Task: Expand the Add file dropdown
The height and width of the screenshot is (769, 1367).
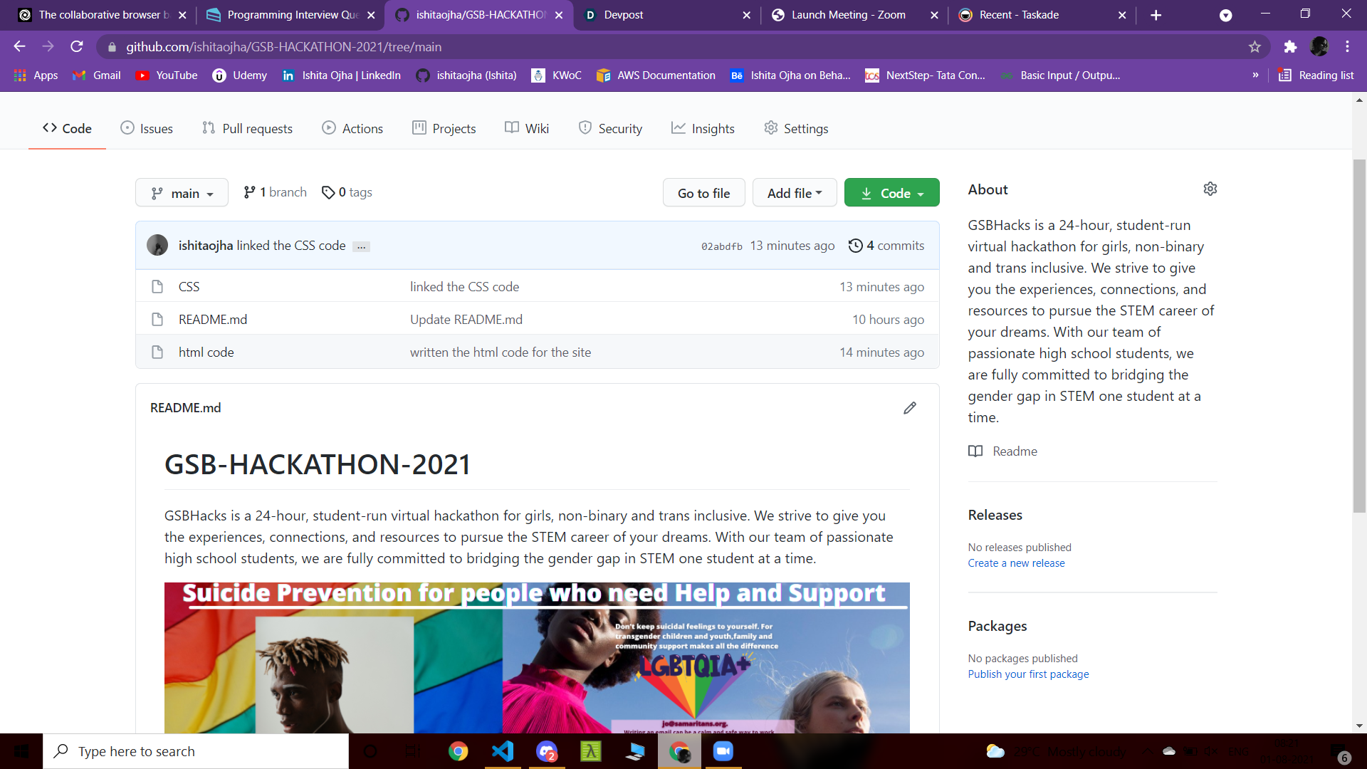Action: (x=794, y=193)
